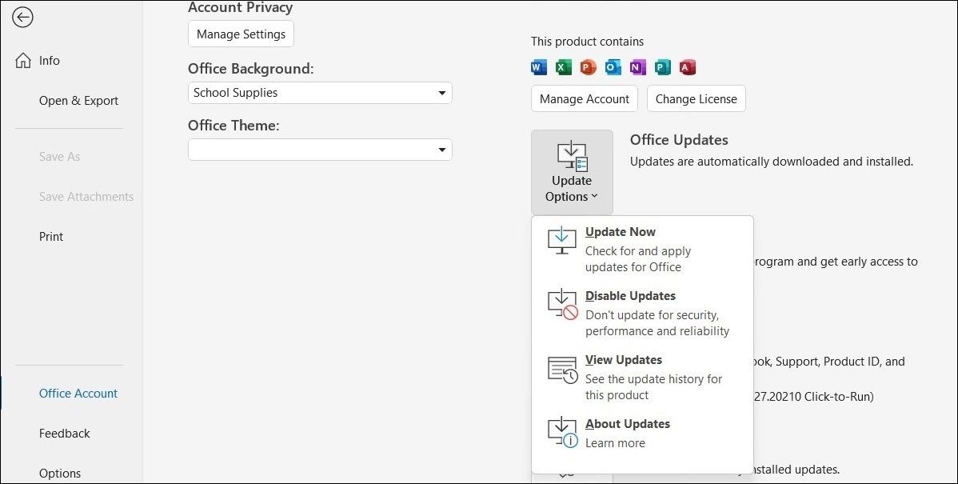Click the About Updates info icon
Screen dimensions: 958x484
click(x=561, y=432)
